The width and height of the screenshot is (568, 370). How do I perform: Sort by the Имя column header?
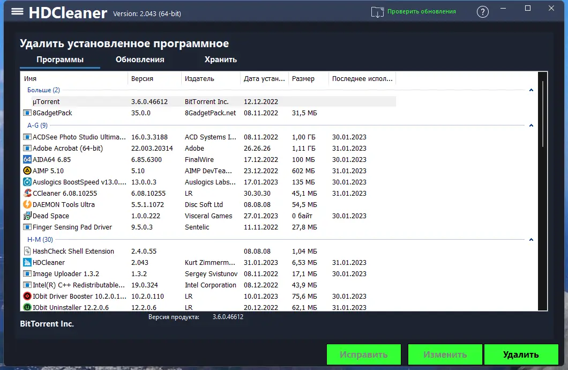[74, 79]
